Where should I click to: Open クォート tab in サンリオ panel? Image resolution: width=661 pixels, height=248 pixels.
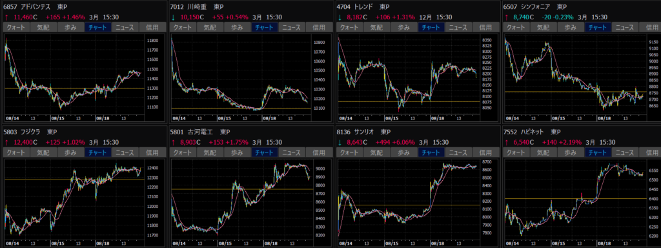[349, 152]
